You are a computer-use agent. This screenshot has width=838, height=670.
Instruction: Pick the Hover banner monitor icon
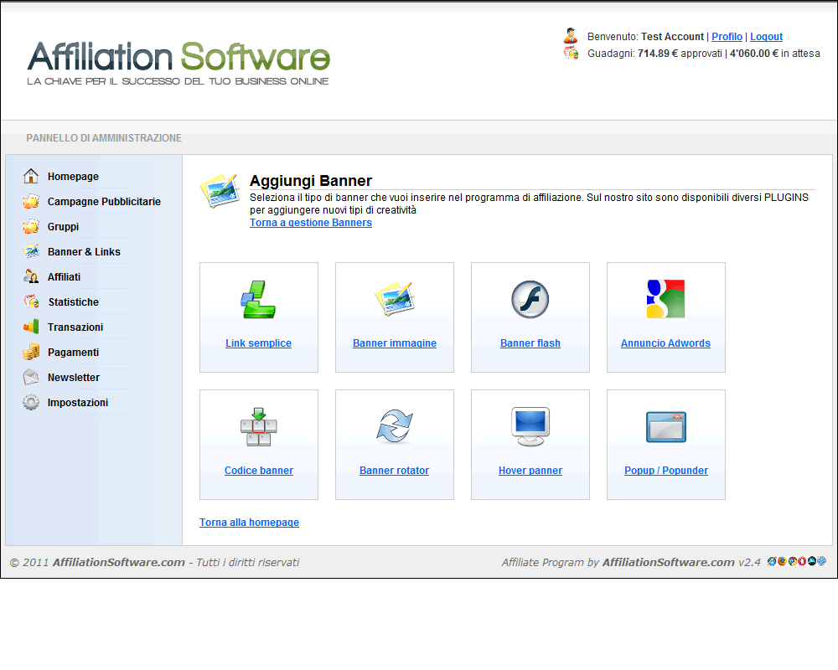[x=530, y=426]
